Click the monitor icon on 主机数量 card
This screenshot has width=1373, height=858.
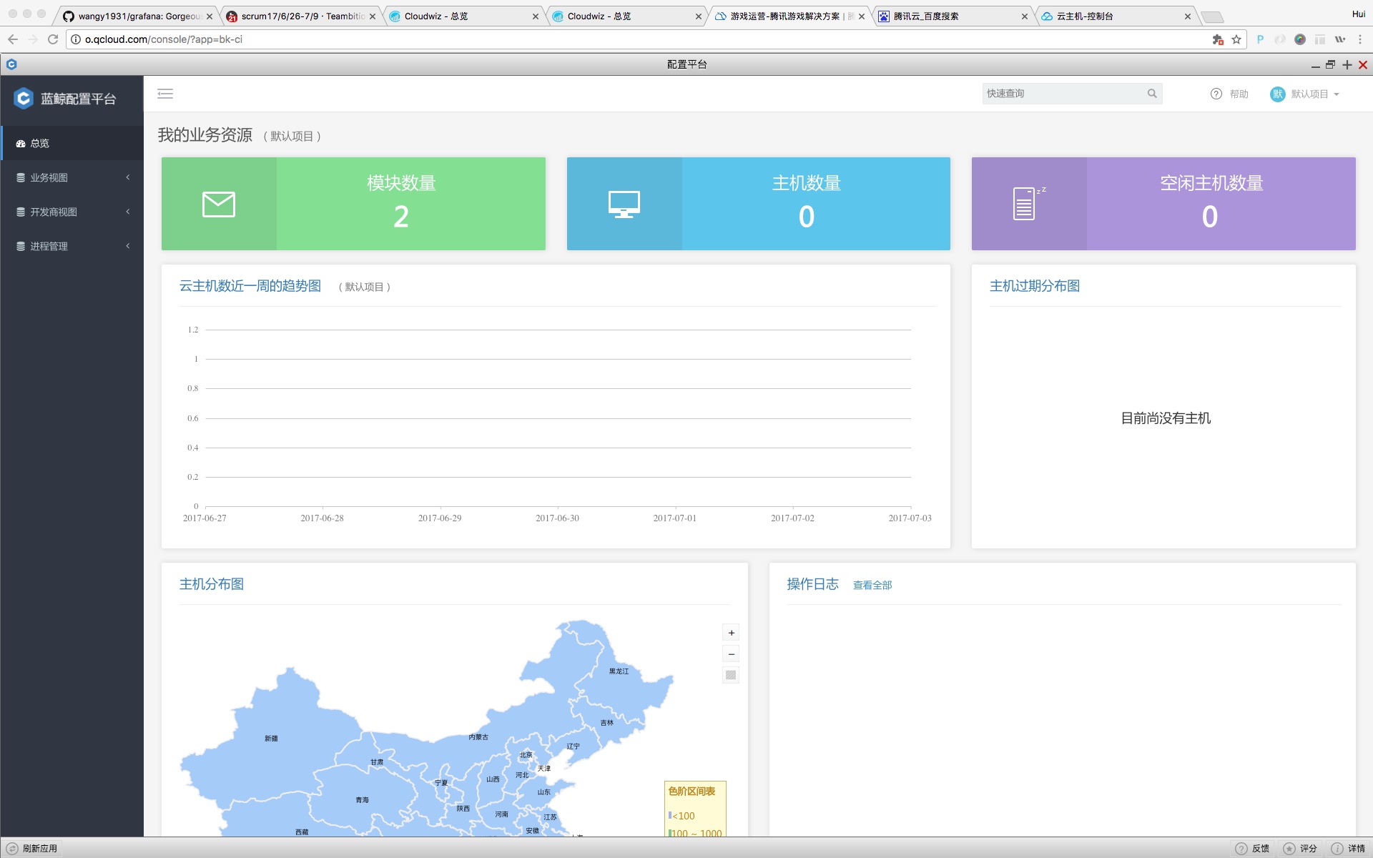624,204
